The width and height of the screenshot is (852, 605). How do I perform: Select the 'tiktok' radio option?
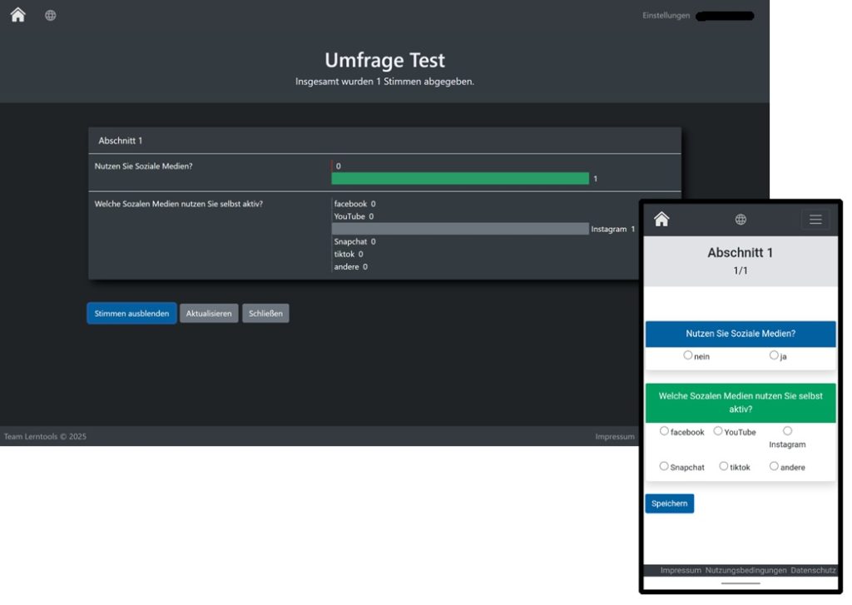tap(724, 466)
